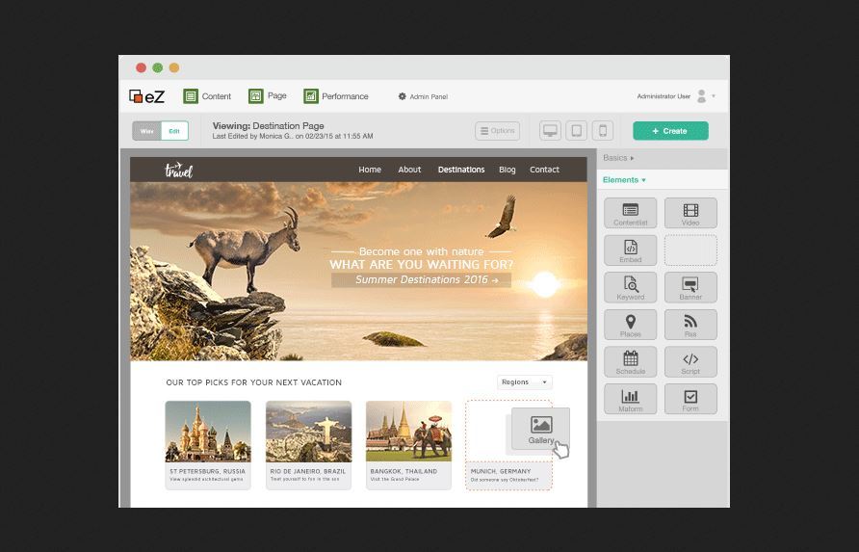Switch to tablet preview mode
Screen dimensions: 859x552
[x=576, y=131]
